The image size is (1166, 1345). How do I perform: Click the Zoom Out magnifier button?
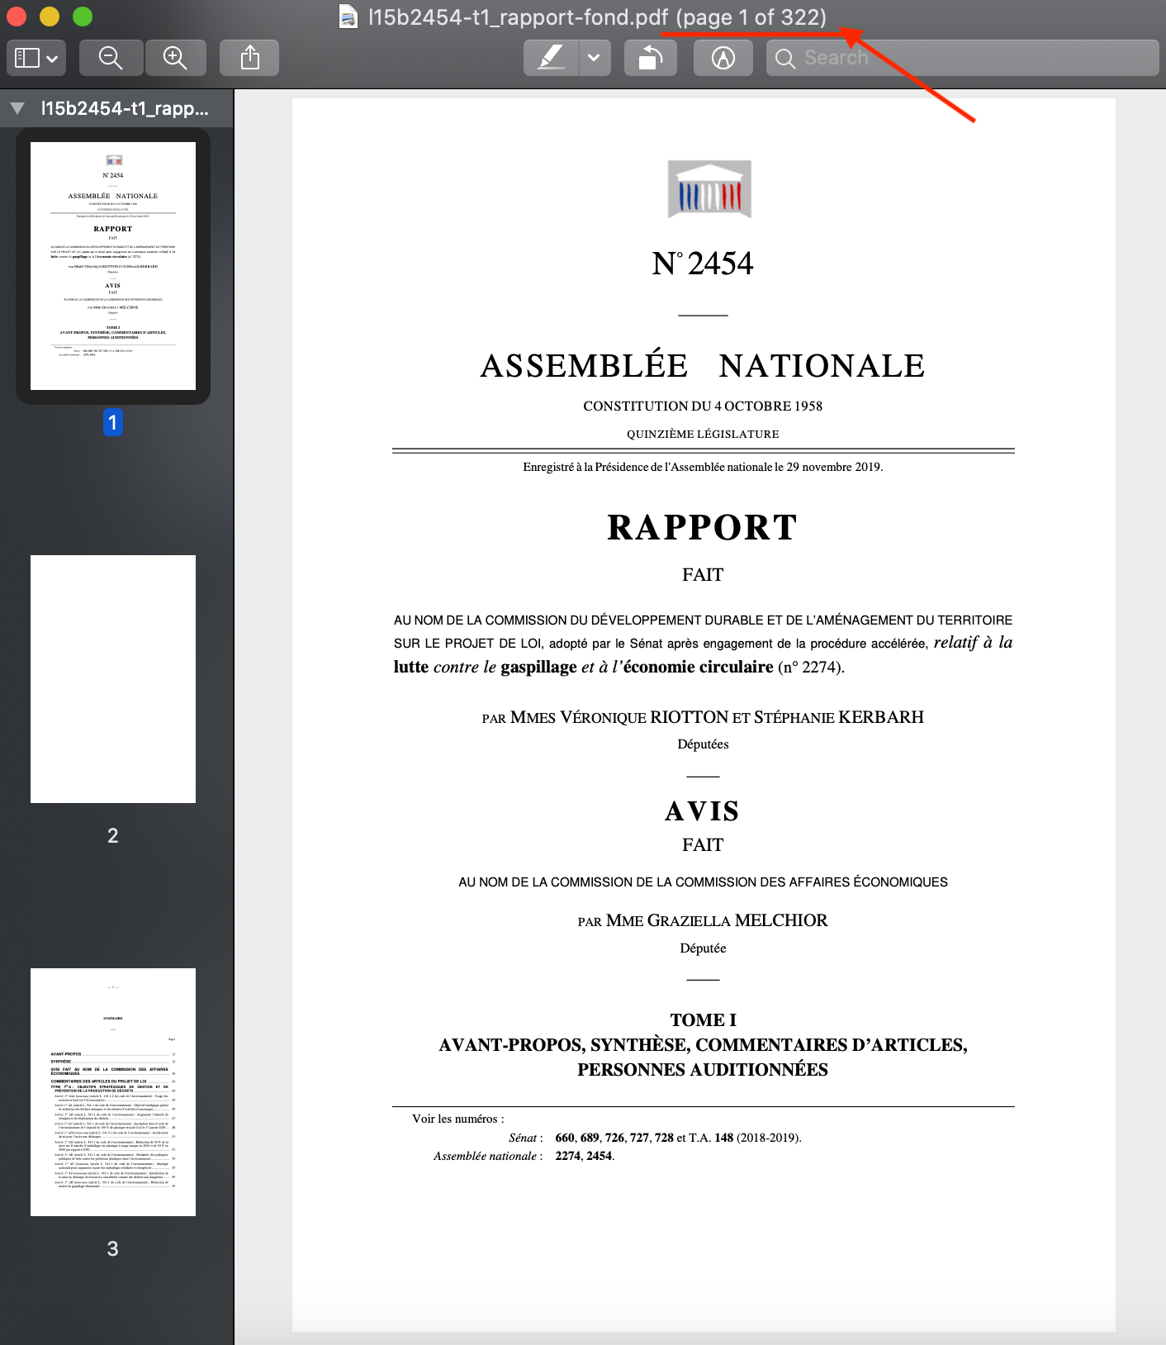point(111,58)
